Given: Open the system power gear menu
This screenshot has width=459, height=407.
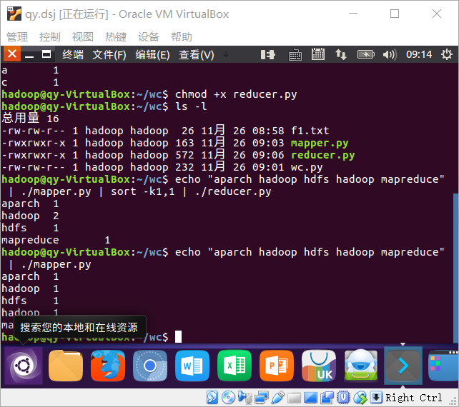Looking at the screenshot, I should coord(446,54).
